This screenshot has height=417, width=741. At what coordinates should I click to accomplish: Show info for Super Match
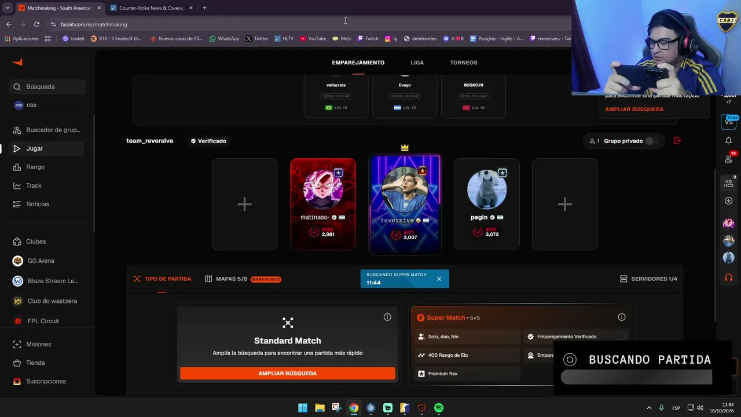pyautogui.click(x=622, y=317)
